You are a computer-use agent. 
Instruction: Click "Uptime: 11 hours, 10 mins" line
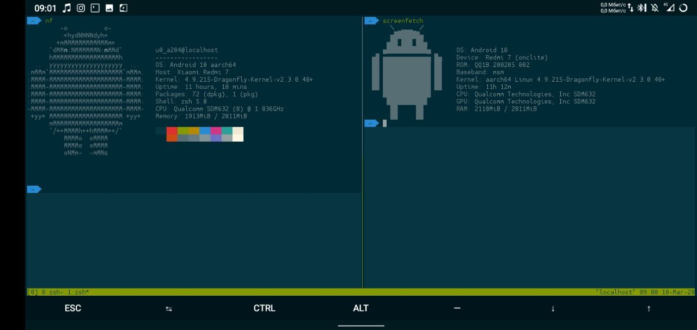(x=201, y=87)
